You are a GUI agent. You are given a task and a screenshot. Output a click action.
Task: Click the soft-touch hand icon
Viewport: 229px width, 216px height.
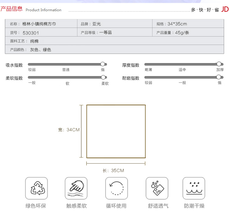[x=76, y=188]
